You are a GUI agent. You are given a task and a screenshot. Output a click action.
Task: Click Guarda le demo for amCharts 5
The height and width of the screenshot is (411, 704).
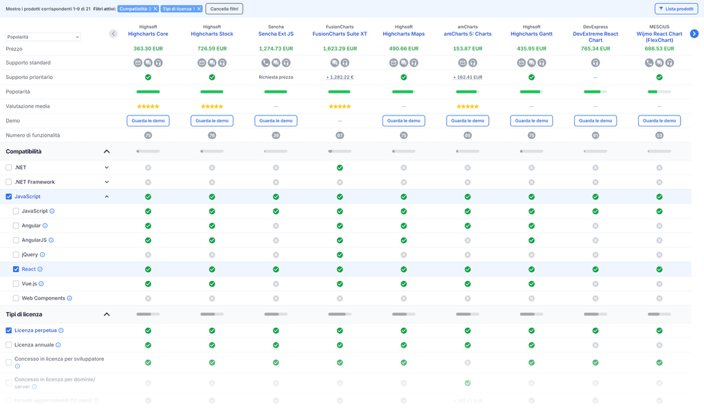467,121
